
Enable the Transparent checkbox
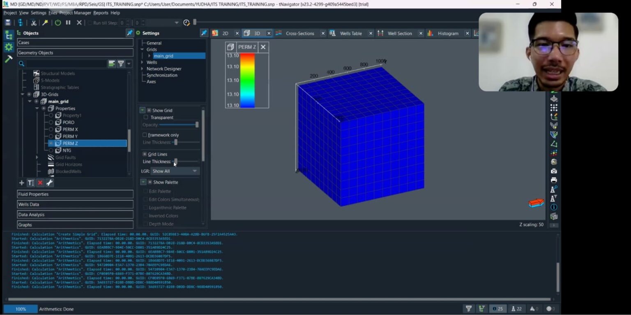click(x=146, y=118)
